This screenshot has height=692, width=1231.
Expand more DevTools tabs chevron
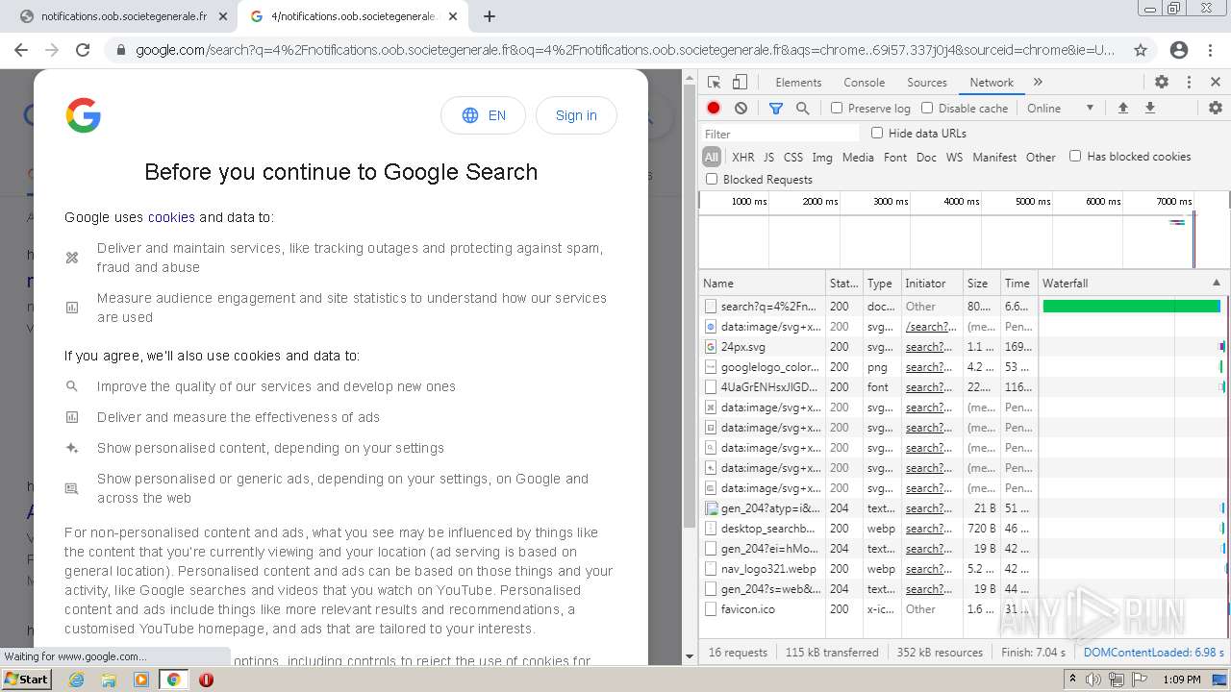coord(1038,83)
